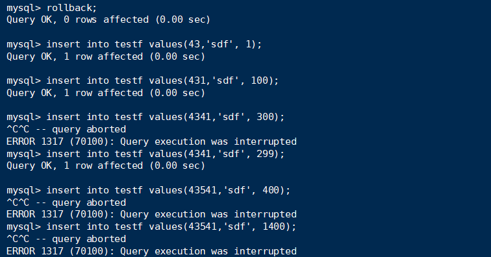Click the insert statement with values(43,'sdf', 1)
The height and width of the screenshot is (257, 491).
point(154,44)
